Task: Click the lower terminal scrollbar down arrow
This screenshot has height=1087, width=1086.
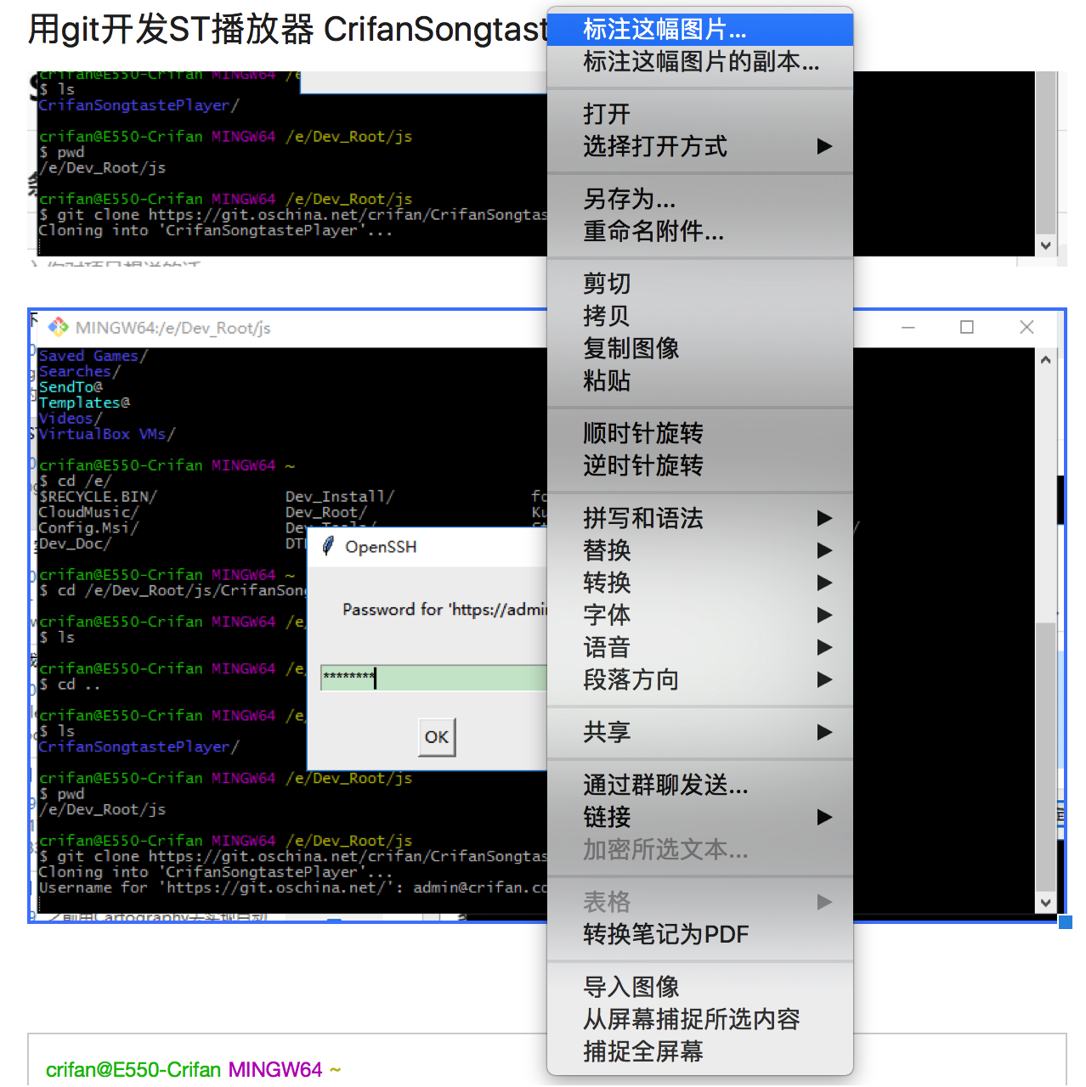Action: [1046, 903]
